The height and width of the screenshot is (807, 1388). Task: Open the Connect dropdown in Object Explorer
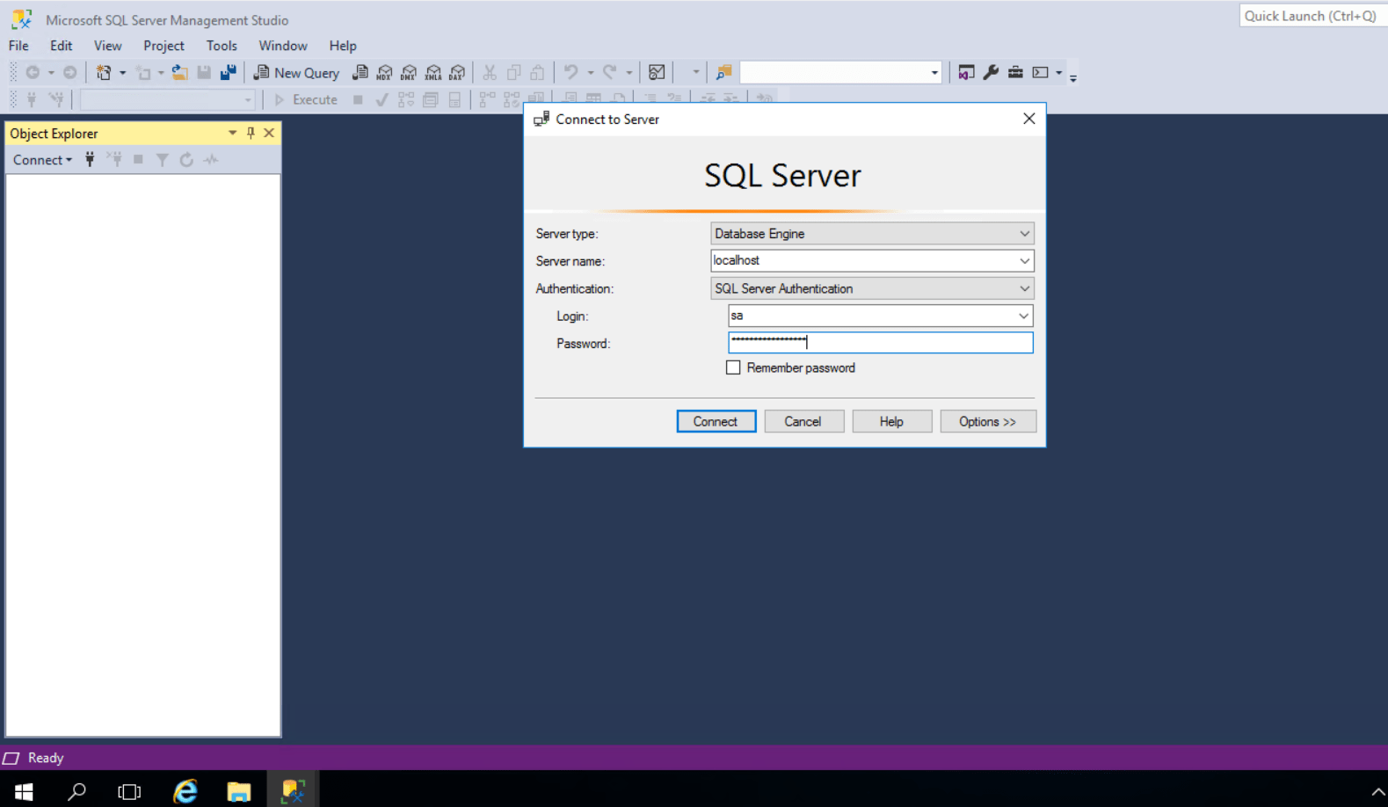(42, 160)
